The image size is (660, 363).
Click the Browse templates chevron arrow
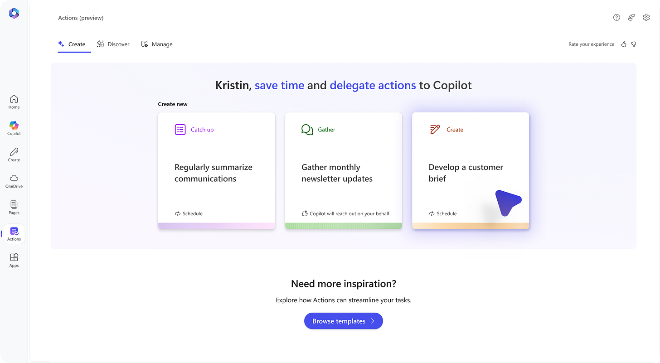point(373,321)
